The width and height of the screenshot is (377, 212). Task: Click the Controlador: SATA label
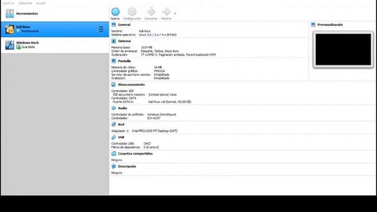click(x=124, y=98)
